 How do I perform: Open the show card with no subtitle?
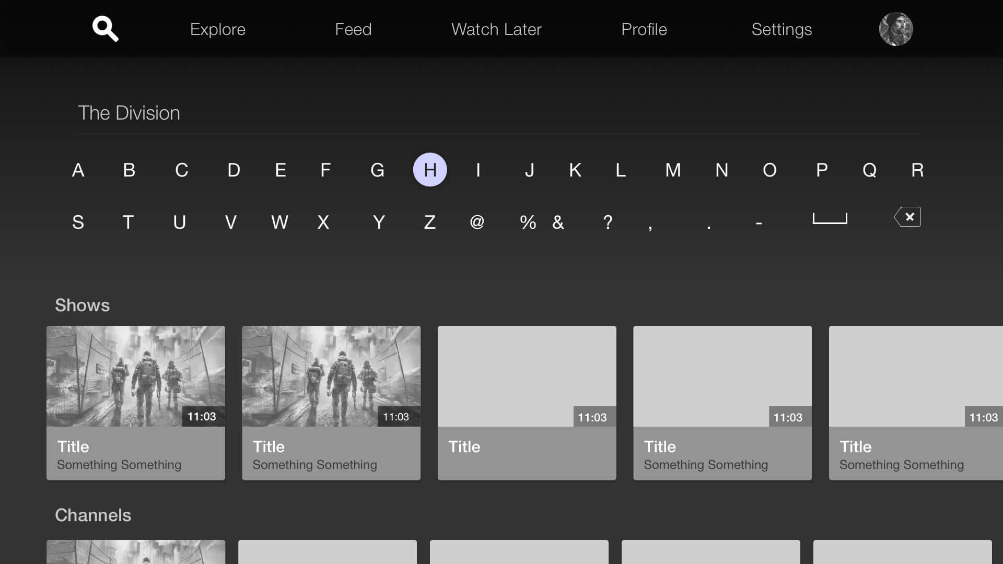(x=527, y=403)
